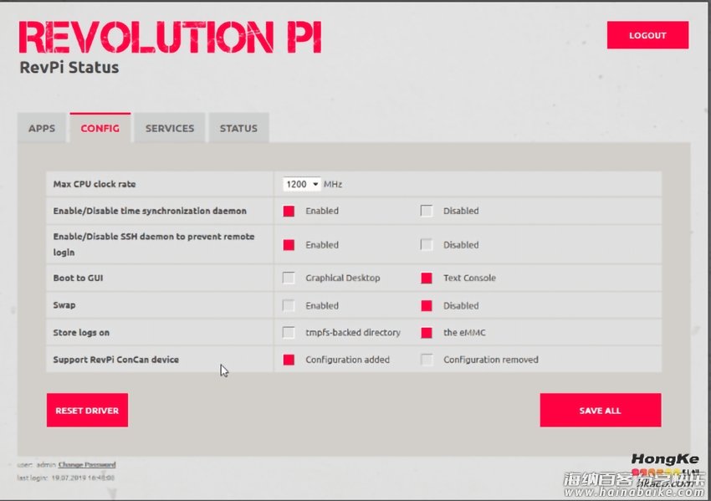
Task: Click the Revolution Pi logo
Action: (170, 37)
